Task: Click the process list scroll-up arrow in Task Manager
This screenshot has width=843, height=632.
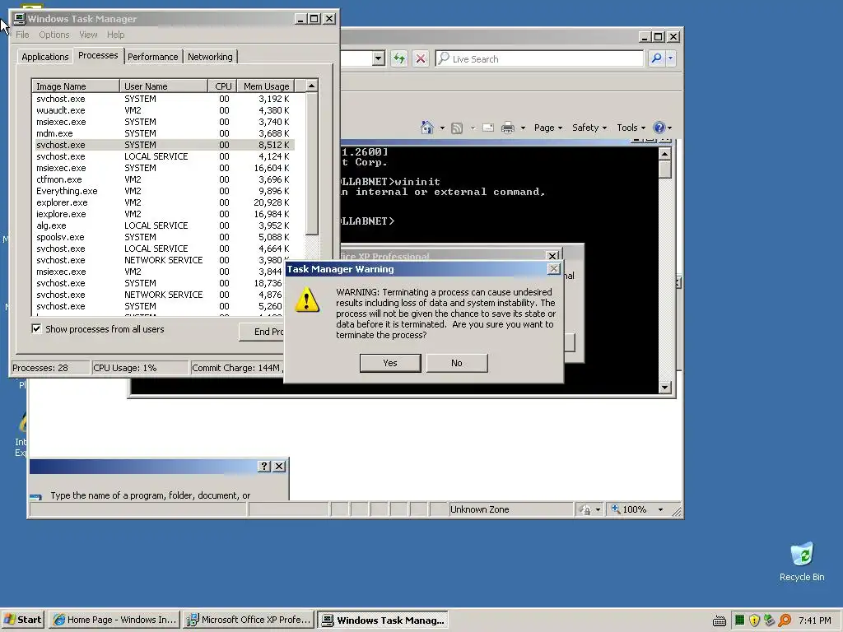Action: pyautogui.click(x=311, y=86)
